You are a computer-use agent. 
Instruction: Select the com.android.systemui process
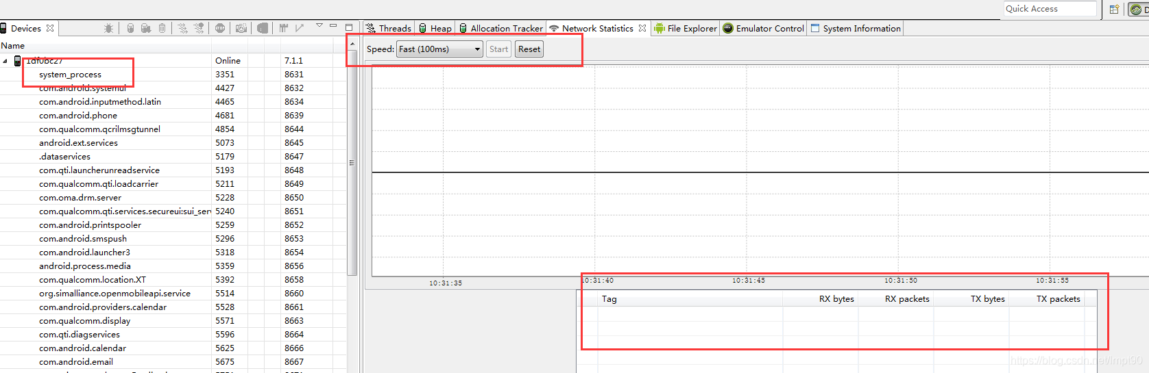tap(83, 88)
